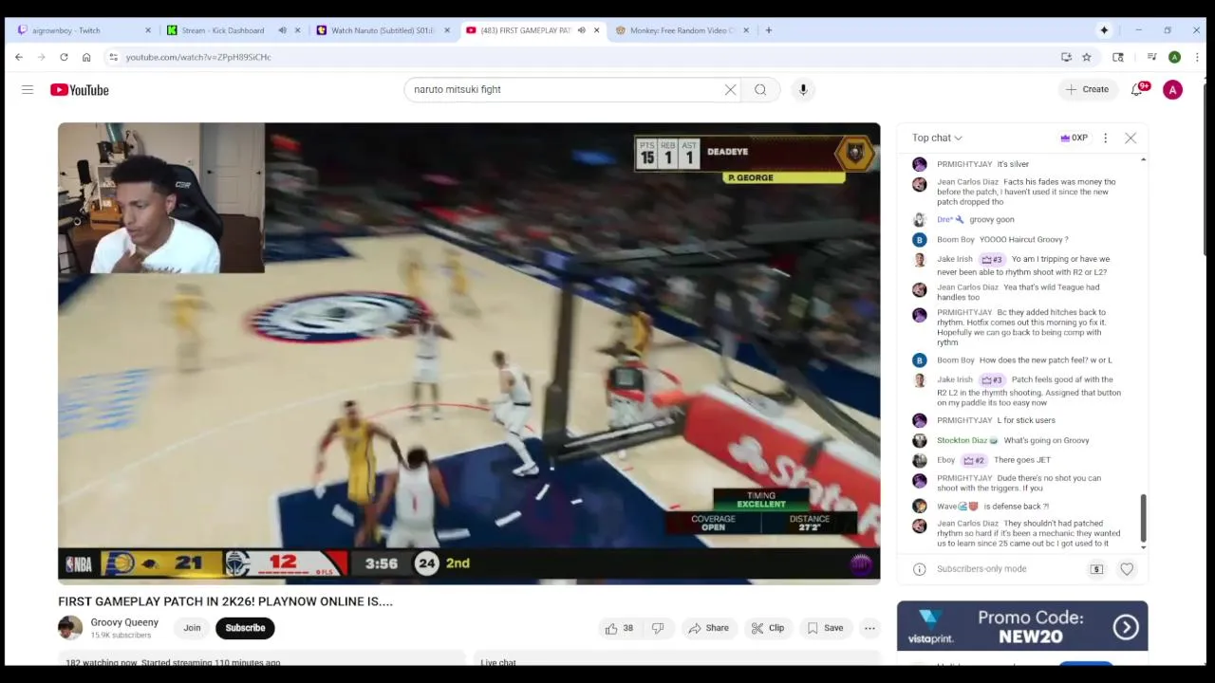The image size is (1215, 683).
Task: Select Eboy's 'There goes JET' message
Action: click(x=1021, y=460)
